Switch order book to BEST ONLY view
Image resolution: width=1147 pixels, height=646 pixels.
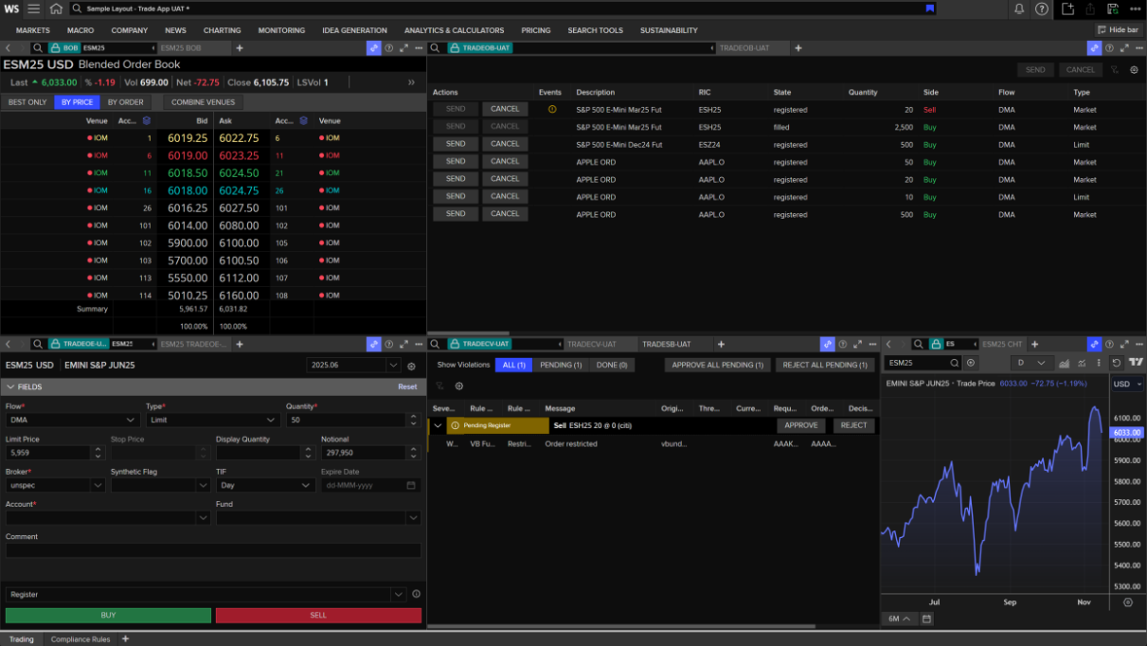click(27, 102)
